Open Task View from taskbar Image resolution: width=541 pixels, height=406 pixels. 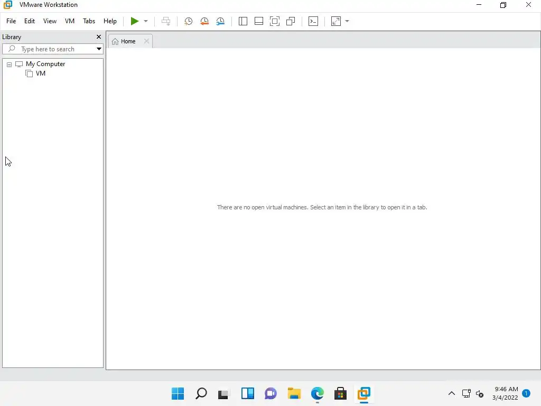coord(223,393)
